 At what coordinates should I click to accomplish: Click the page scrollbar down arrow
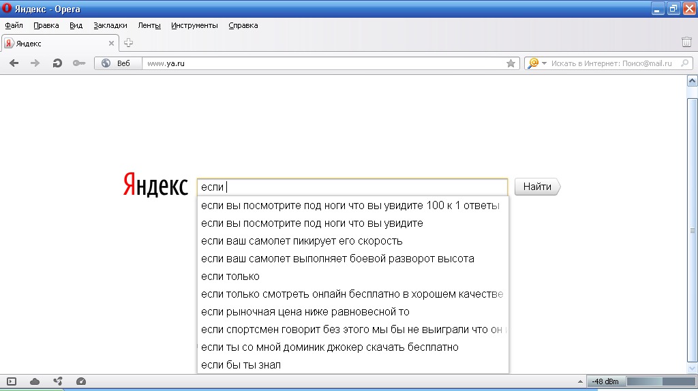pos(693,369)
